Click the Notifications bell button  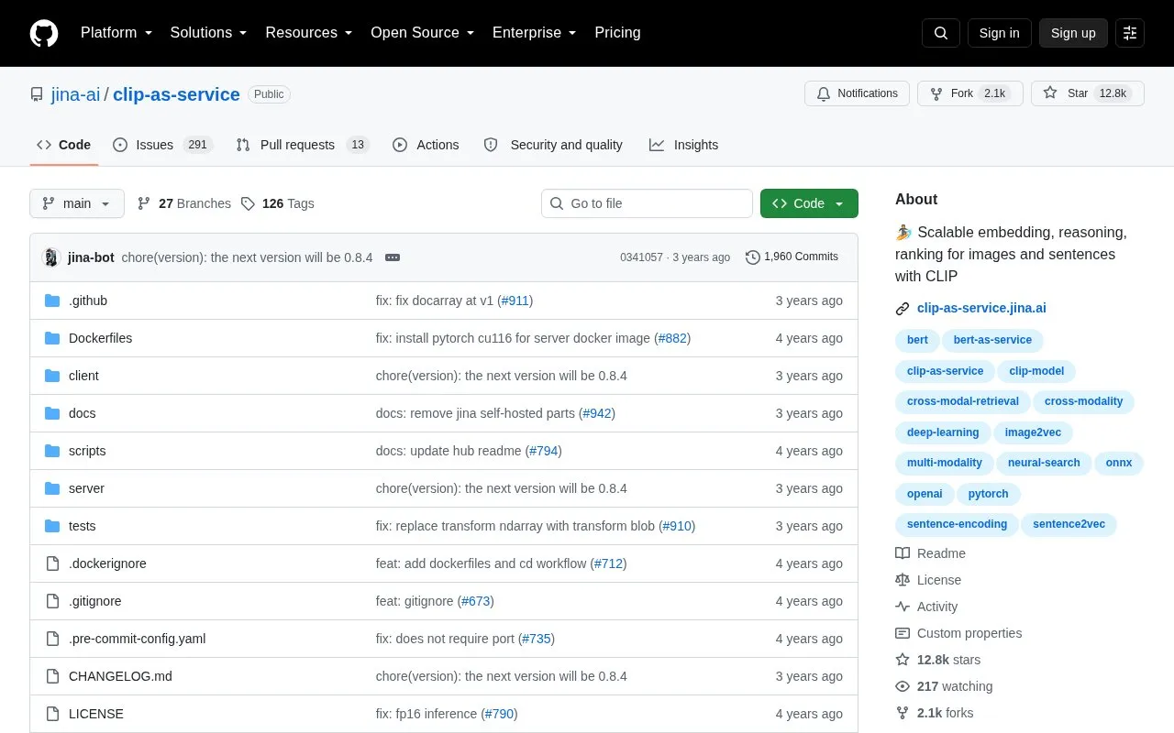tap(857, 93)
